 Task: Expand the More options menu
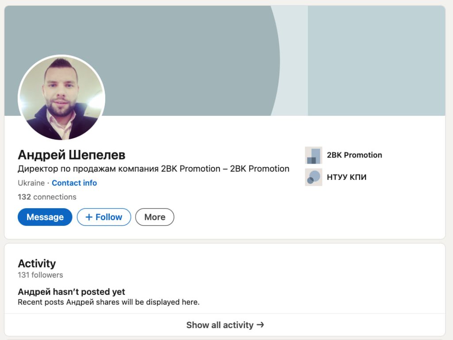pos(155,217)
